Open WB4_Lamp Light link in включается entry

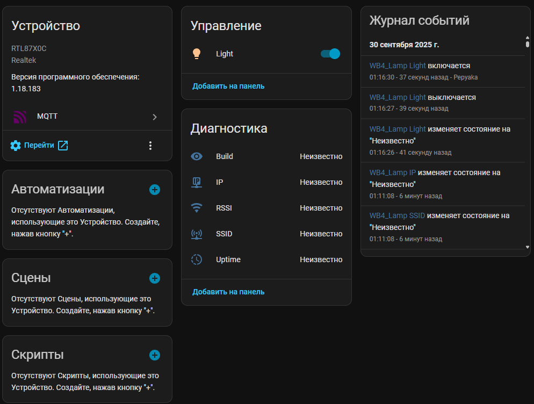(x=398, y=66)
